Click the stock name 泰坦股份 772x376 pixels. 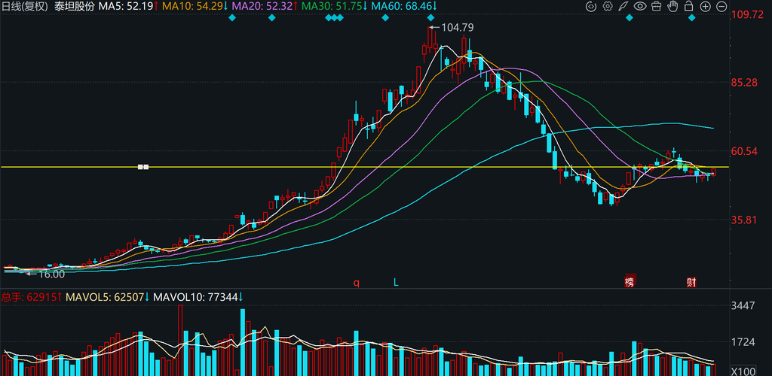(x=74, y=6)
